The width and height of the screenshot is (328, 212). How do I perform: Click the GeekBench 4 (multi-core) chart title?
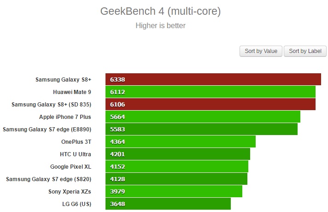point(160,11)
